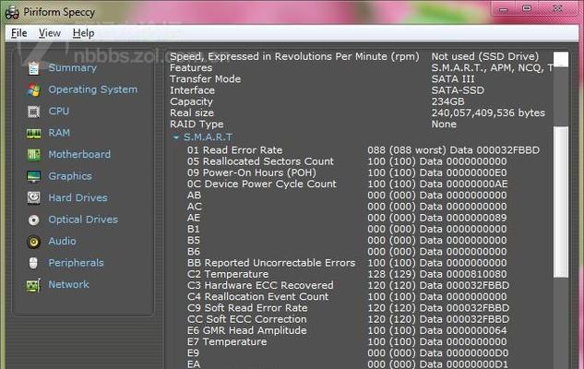584x369 pixels.
Task: Select CC Soft ECC Correction row
Action: [x=348, y=319]
